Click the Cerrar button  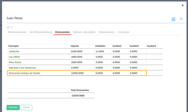pyautogui.click(x=26, y=107)
